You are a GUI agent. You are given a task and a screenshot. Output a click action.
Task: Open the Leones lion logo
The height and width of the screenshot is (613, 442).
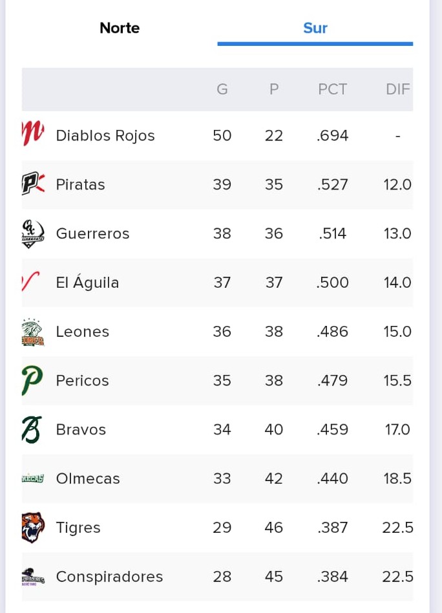click(33, 332)
